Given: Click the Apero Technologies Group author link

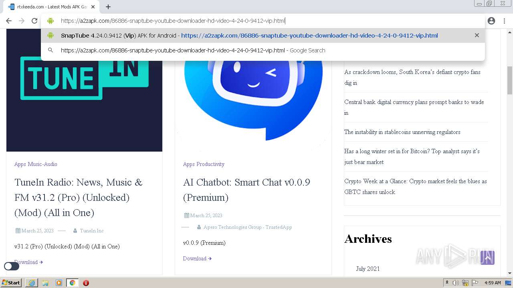Looking at the screenshot, I should point(248,227).
